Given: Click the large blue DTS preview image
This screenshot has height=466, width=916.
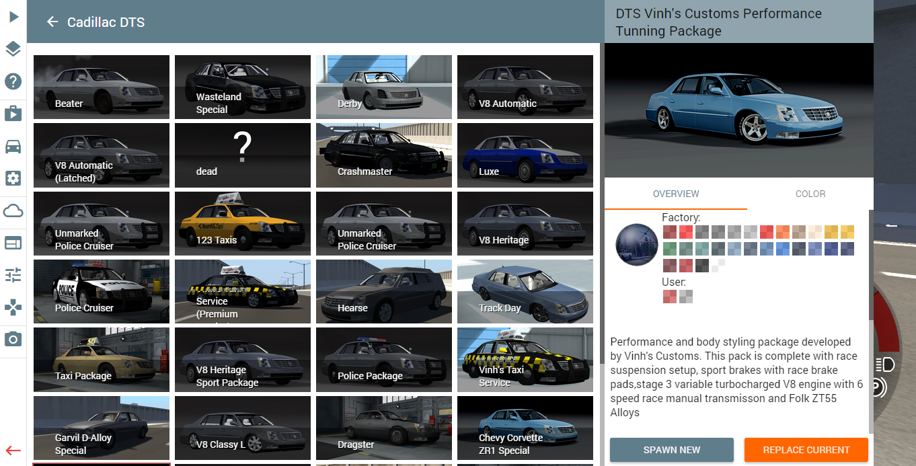Looking at the screenshot, I should click(739, 110).
